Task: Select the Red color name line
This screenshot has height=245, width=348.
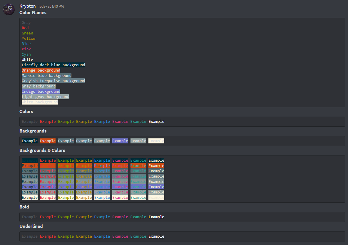Action: [25, 28]
